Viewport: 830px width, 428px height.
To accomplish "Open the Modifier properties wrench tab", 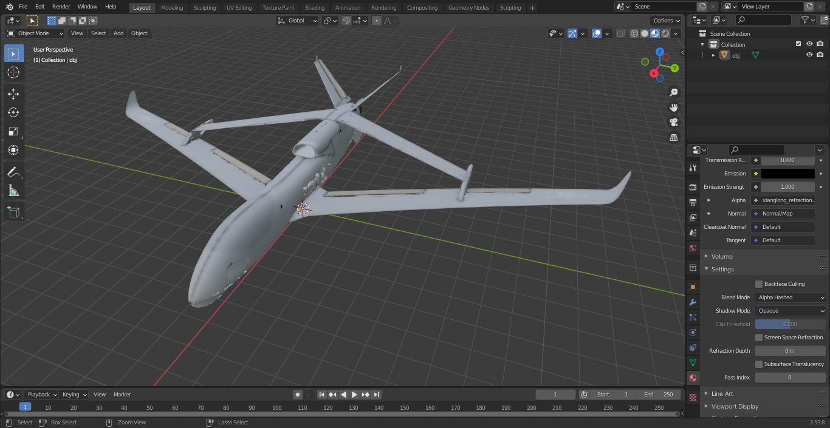I will [x=693, y=302].
